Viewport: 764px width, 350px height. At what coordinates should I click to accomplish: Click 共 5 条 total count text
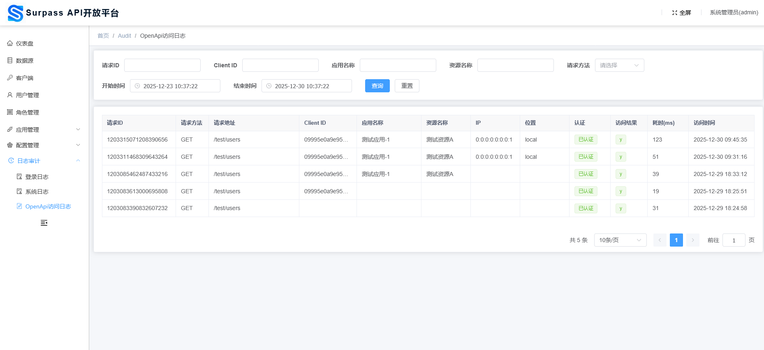coord(579,240)
